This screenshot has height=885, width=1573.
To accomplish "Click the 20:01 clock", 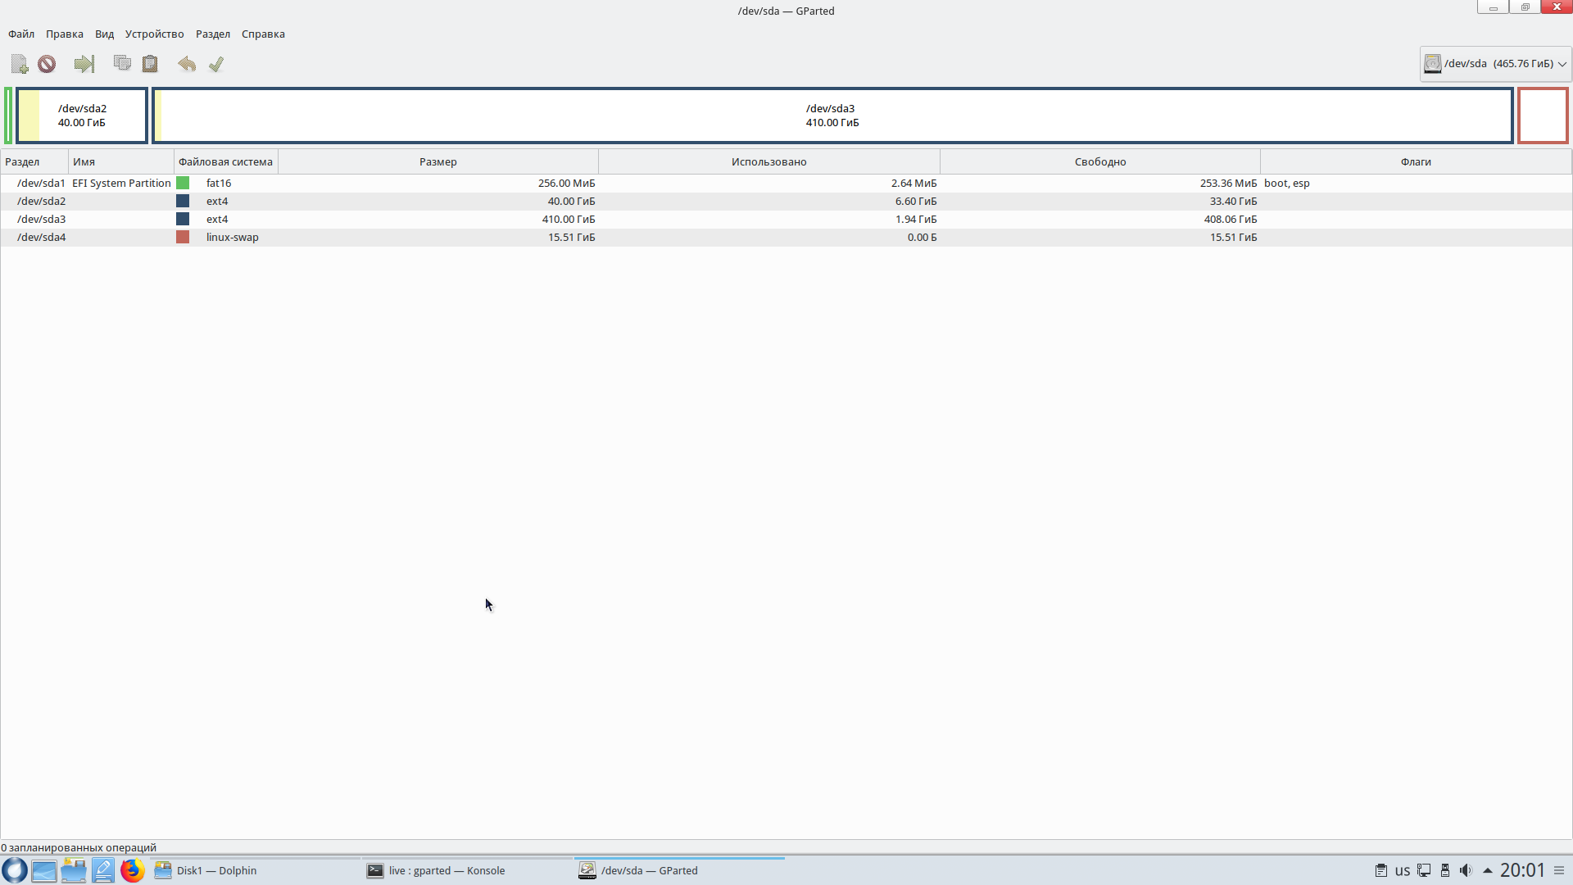I will point(1523,870).
